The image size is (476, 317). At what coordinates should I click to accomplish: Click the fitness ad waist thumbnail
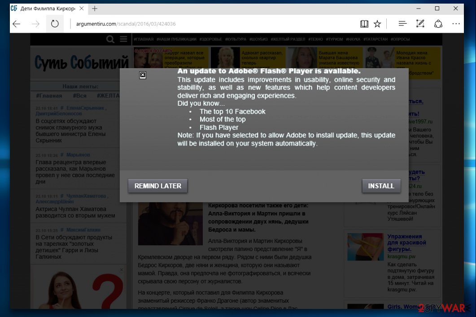pyautogui.click(x=366, y=247)
